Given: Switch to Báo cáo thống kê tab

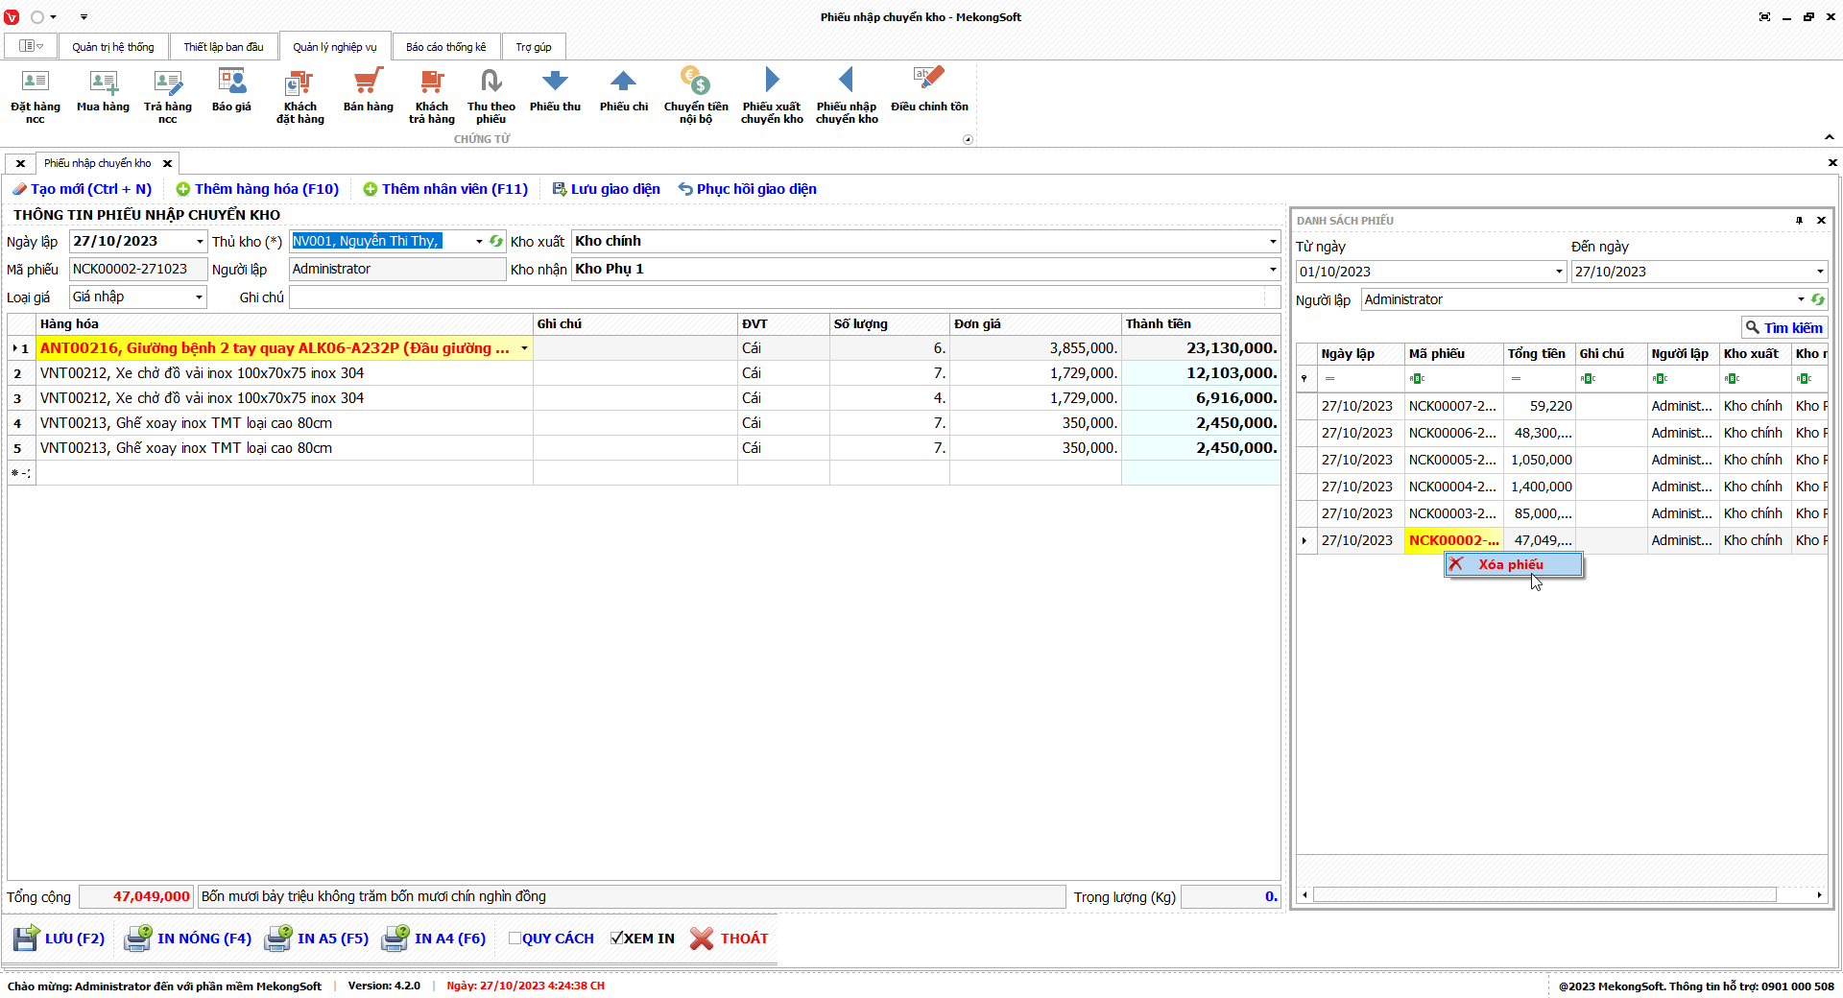Looking at the screenshot, I should pyautogui.click(x=445, y=47).
